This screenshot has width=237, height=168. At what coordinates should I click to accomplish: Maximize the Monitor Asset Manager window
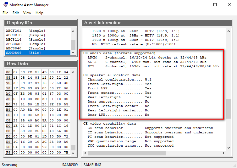[215, 5]
